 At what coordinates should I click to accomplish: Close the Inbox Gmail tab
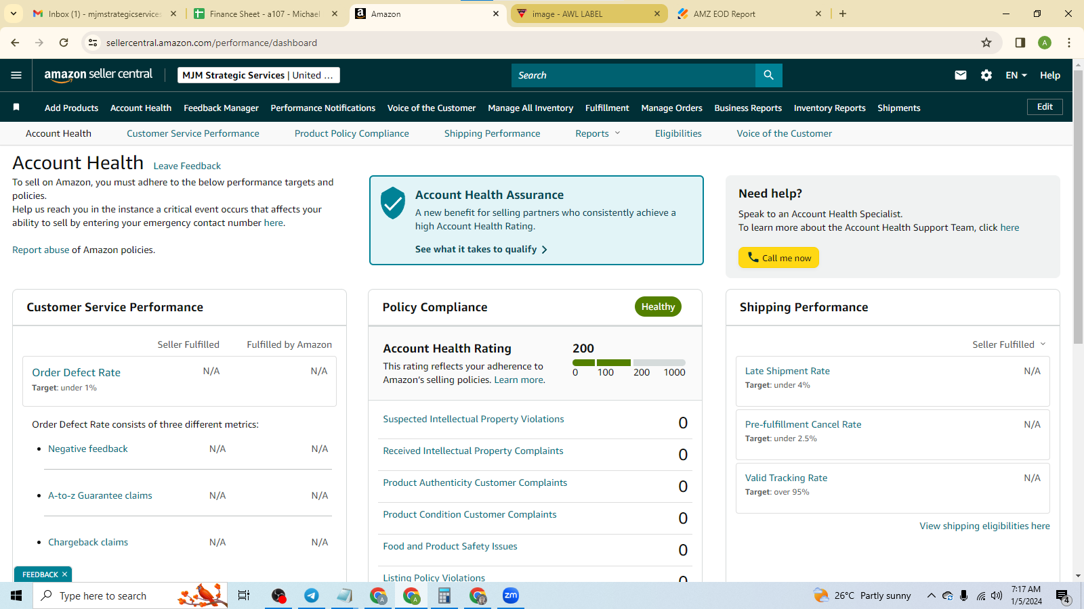173,14
